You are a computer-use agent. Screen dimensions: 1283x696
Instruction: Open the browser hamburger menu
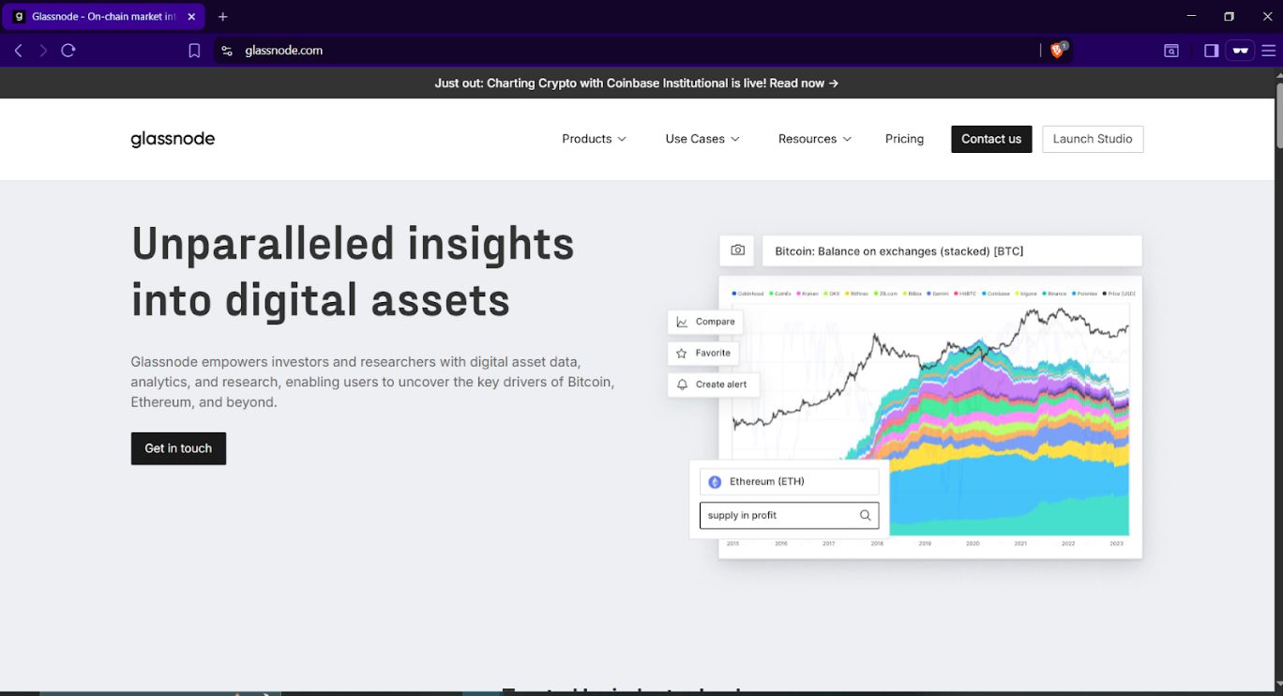[1268, 51]
